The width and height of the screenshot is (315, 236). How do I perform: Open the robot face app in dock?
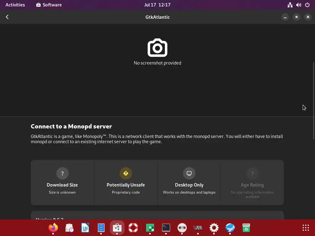pyautogui.click(x=182, y=228)
